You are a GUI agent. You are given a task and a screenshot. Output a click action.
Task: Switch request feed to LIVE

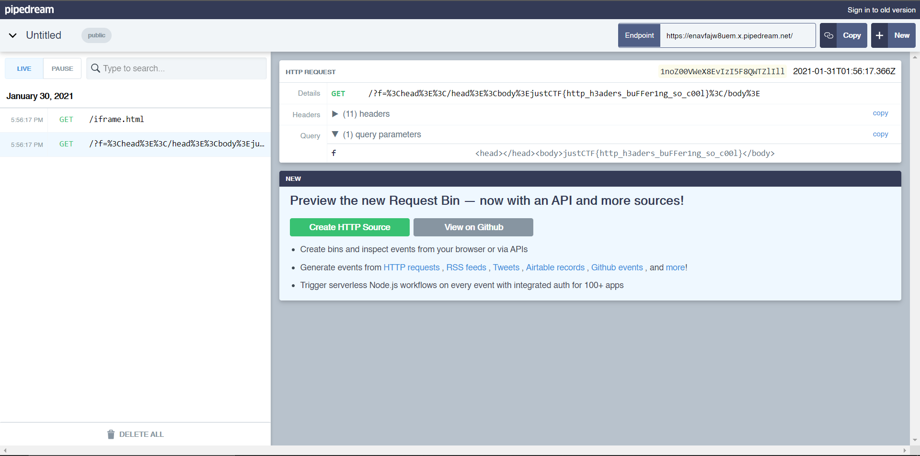tap(24, 68)
